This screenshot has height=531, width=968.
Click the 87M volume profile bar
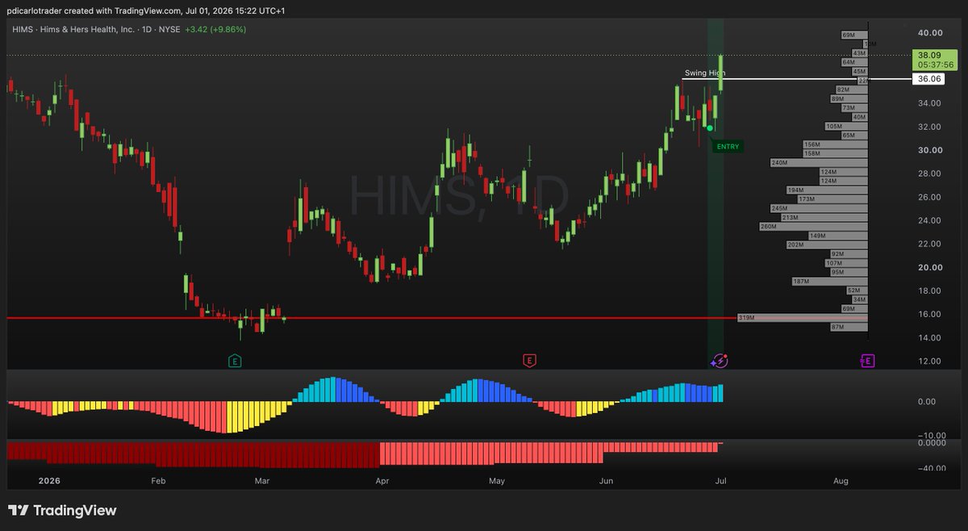[x=849, y=327]
